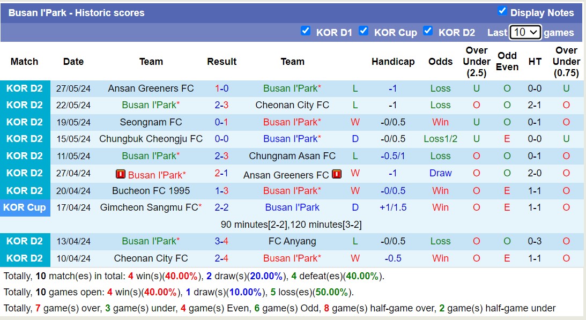Click the KOR D2 badge on the Chungbuk Cheongju row
The image size is (586, 320).
click(25, 139)
